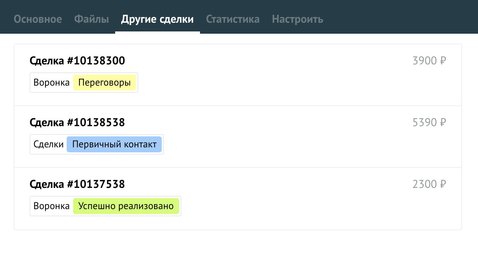Screen dimensions: 478x272
Task: Select the Воронка pipeline on first deal
Action: (51, 82)
